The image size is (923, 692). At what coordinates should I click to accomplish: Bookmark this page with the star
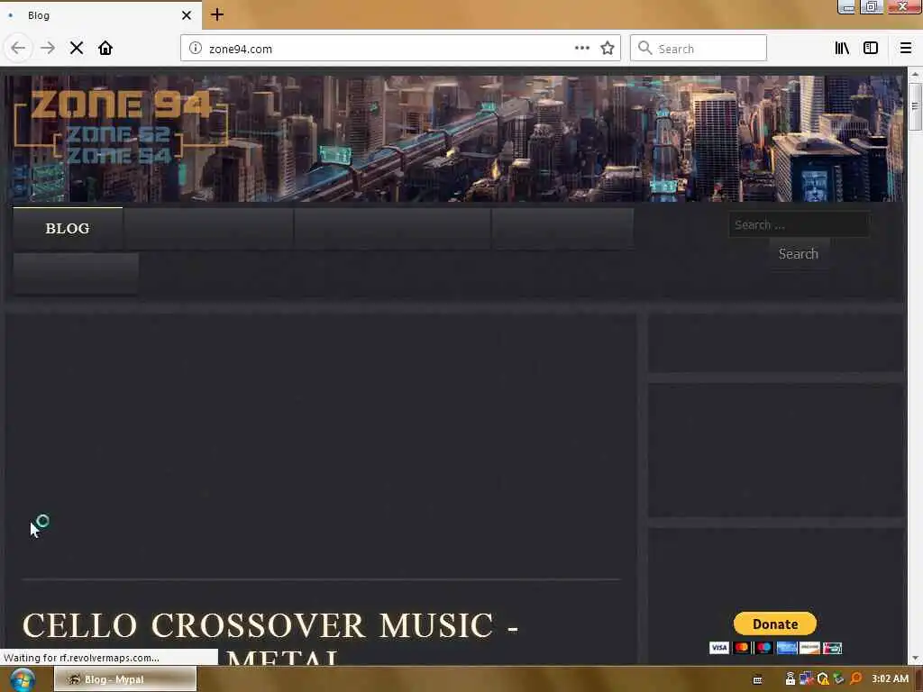pyautogui.click(x=608, y=49)
